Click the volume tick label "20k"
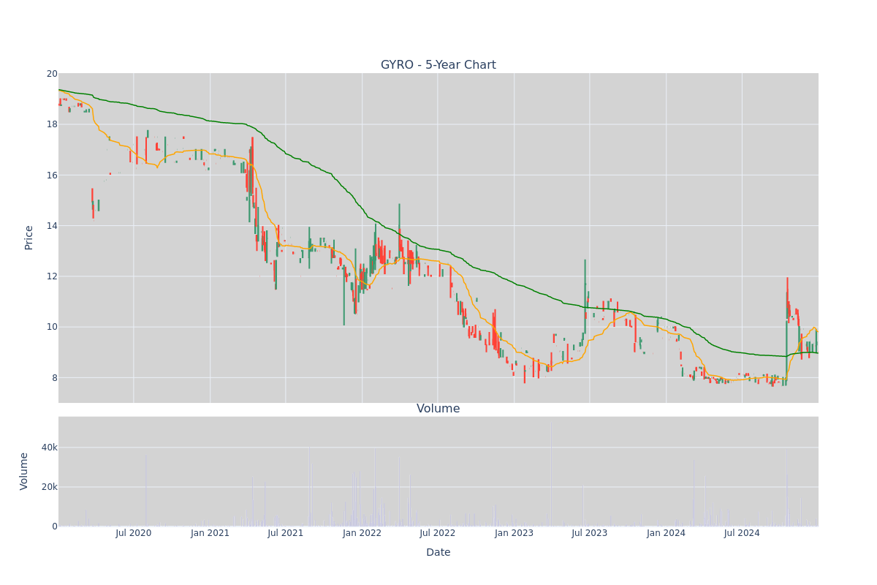Screen dimensions: 877x585 (x=49, y=487)
